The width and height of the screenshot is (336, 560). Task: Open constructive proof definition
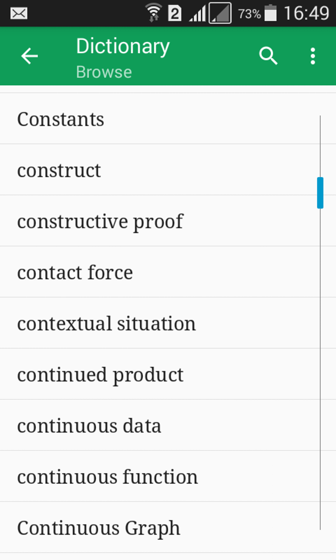[x=100, y=221]
